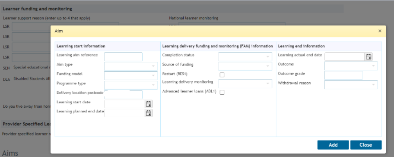Click the 'Learner funding and monitoring' section heading
Screen dimensions: 394x157
(38, 9)
